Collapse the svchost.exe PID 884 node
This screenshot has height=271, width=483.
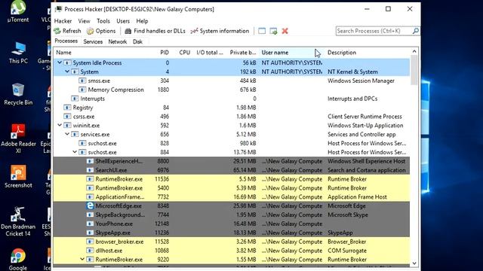[75, 152]
